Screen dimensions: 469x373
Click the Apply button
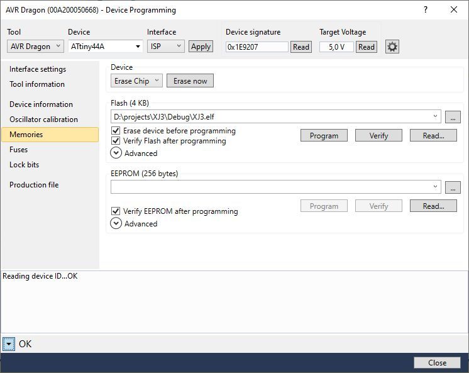tap(201, 47)
